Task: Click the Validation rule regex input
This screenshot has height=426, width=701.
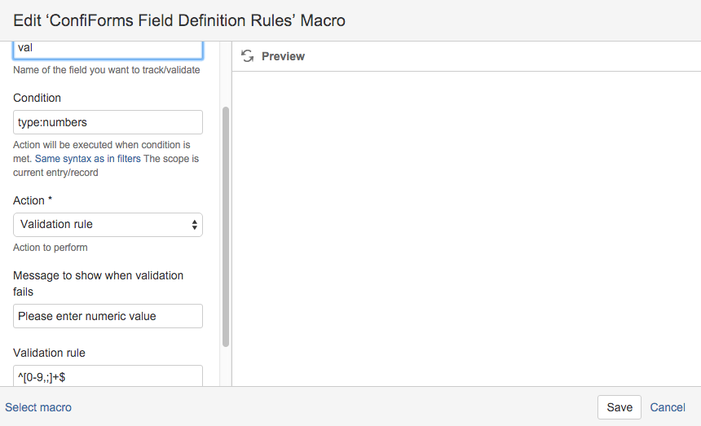Action: pyautogui.click(x=108, y=376)
